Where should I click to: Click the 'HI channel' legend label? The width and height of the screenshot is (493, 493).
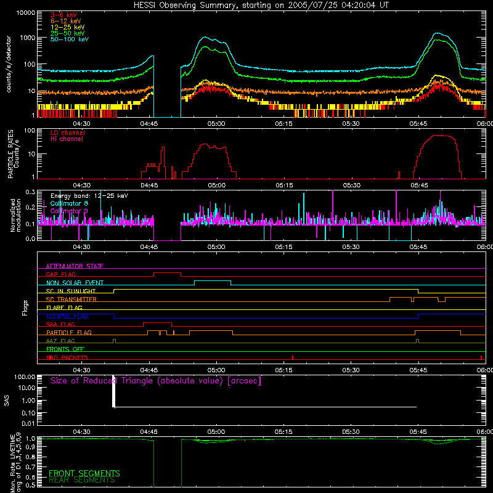point(67,139)
